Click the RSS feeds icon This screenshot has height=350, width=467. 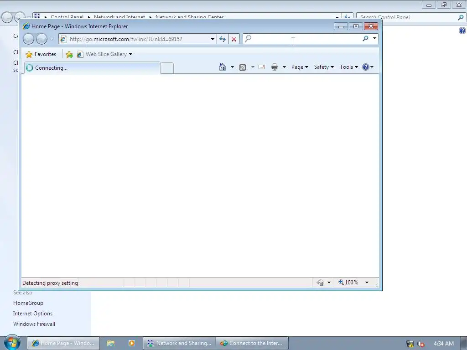[243, 67]
